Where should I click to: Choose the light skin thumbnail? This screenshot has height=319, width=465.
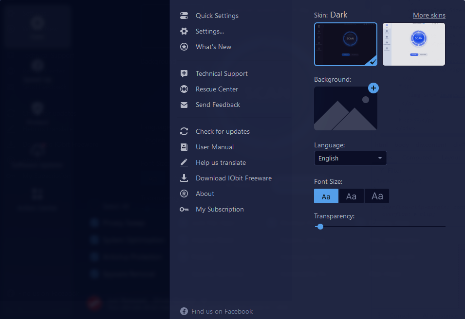tap(414, 44)
